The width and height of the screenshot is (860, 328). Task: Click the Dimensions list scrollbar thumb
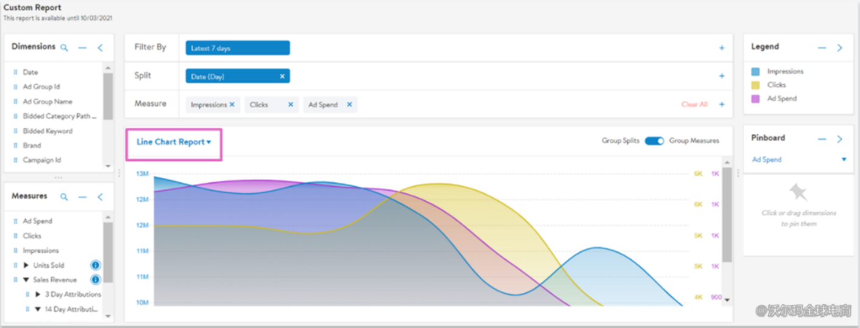tap(108, 96)
